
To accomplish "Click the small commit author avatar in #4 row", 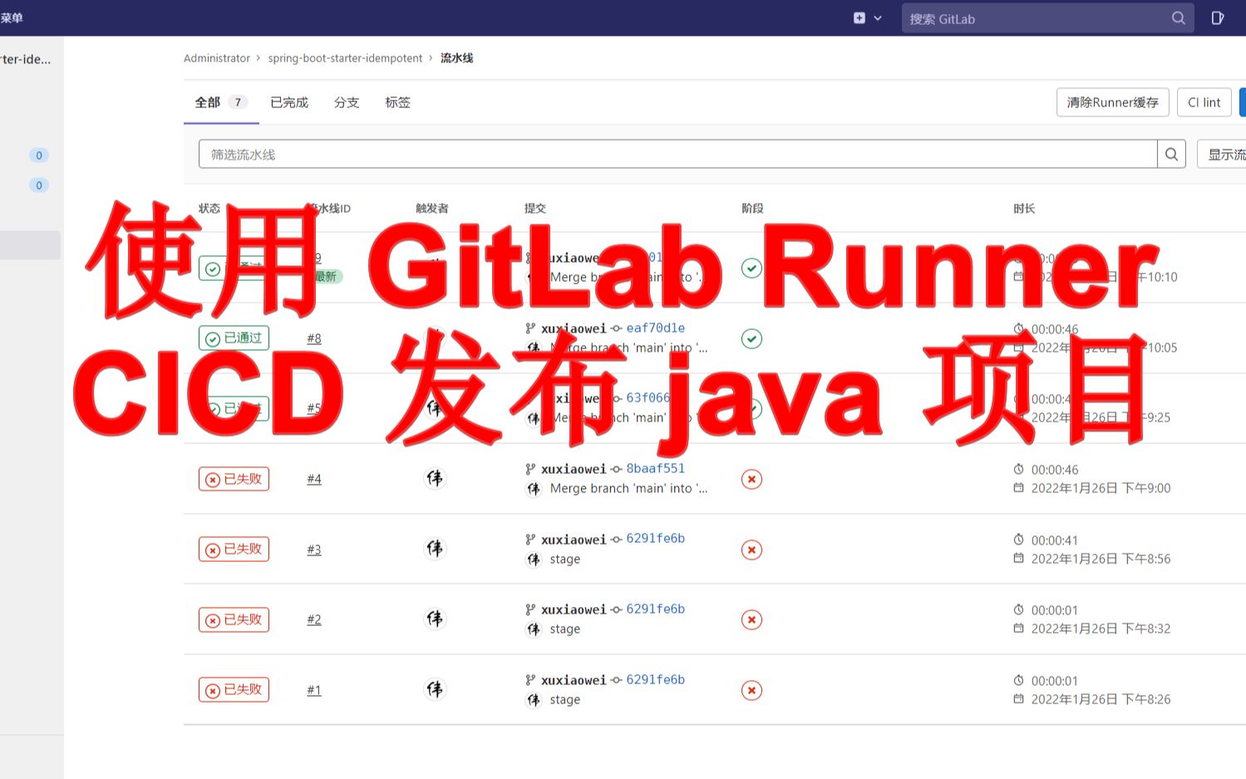I will 534,489.
